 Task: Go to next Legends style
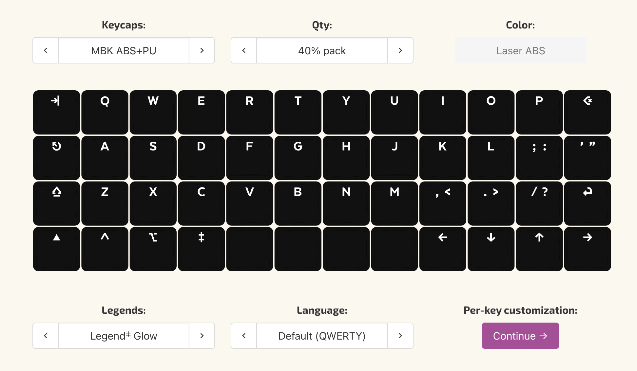click(202, 336)
